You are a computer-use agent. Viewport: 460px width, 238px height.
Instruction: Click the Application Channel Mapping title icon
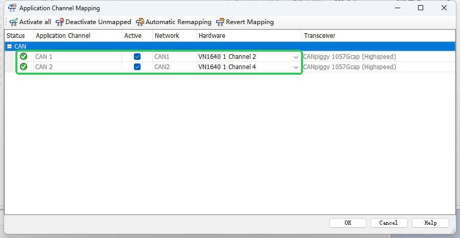click(12, 8)
